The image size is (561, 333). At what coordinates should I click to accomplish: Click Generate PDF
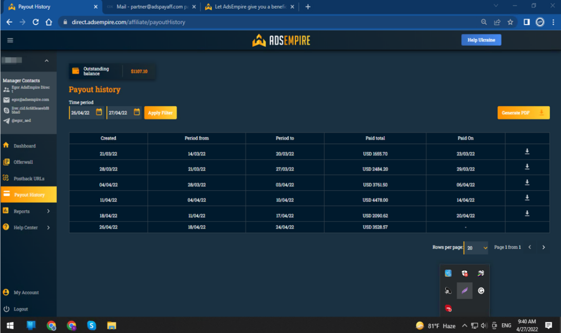pyautogui.click(x=523, y=112)
